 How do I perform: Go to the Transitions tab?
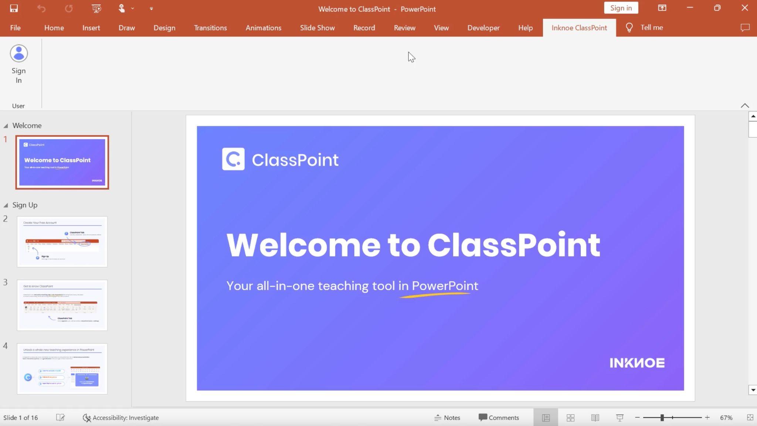(210, 28)
